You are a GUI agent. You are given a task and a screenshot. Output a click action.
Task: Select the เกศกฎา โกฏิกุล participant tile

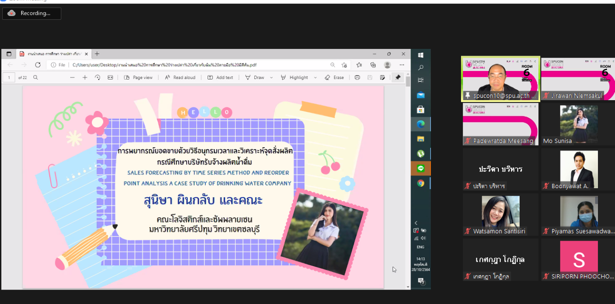(501, 260)
